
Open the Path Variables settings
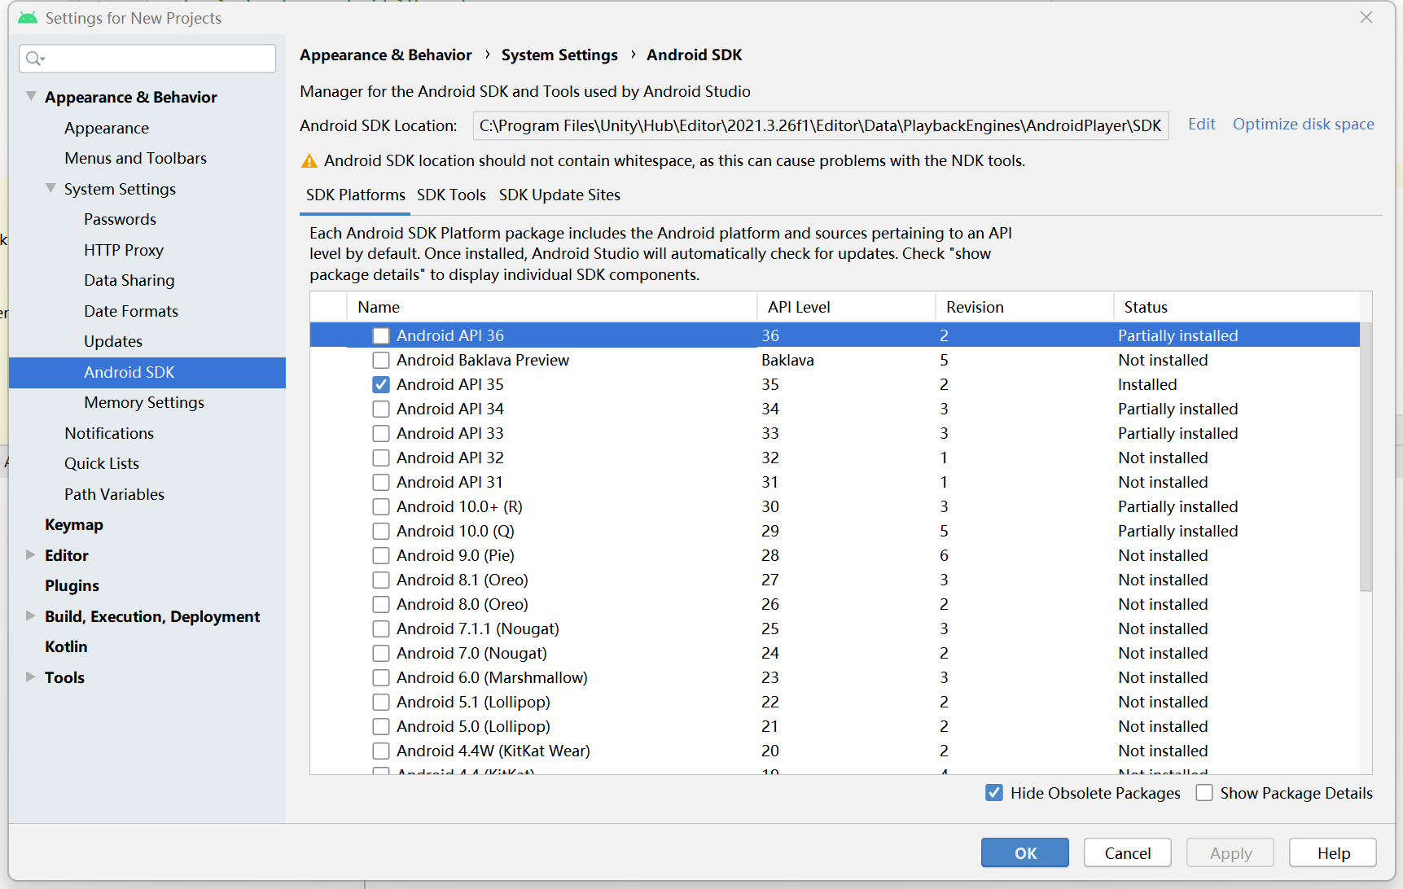[114, 494]
